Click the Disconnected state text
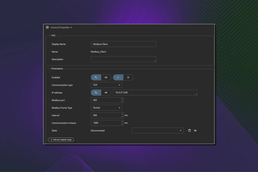This screenshot has width=258, height=172. (x=98, y=130)
